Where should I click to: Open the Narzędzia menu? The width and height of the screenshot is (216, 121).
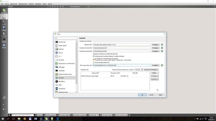[x=38, y=4]
